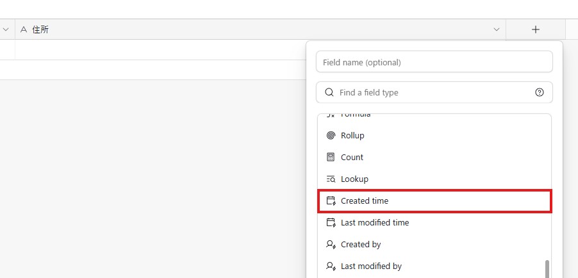Focus the Field name (optional) input
578x278 pixels.
pyautogui.click(x=434, y=62)
